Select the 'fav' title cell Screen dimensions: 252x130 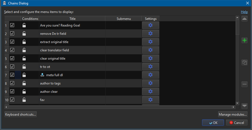click(x=72, y=100)
